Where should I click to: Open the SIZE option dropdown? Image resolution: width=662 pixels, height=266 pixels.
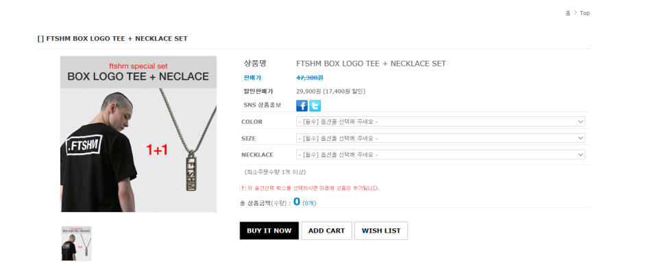(x=441, y=138)
